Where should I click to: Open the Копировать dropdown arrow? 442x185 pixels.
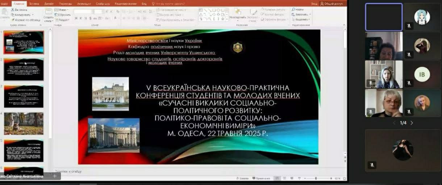coord(33,15)
